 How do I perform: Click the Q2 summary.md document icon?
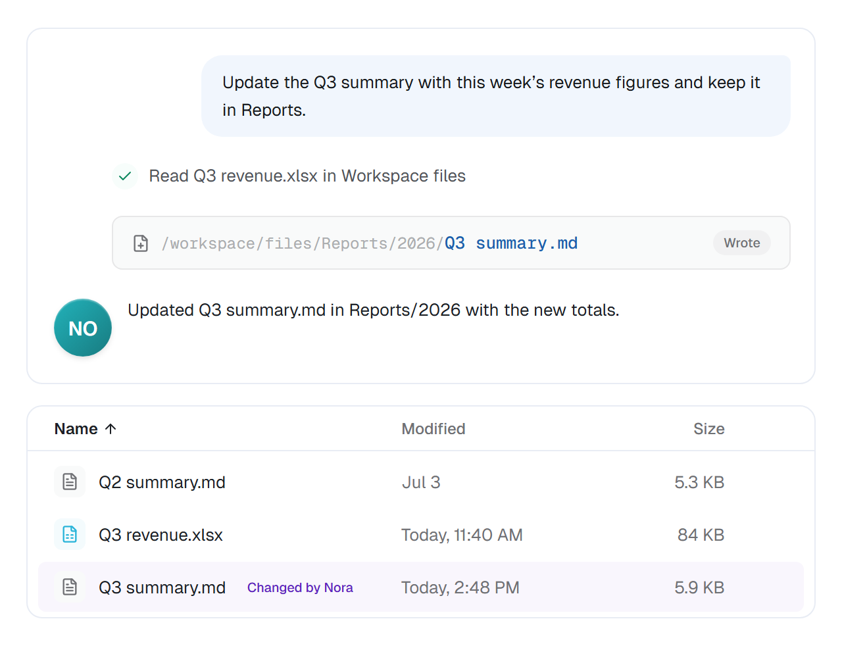(x=70, y=482)
